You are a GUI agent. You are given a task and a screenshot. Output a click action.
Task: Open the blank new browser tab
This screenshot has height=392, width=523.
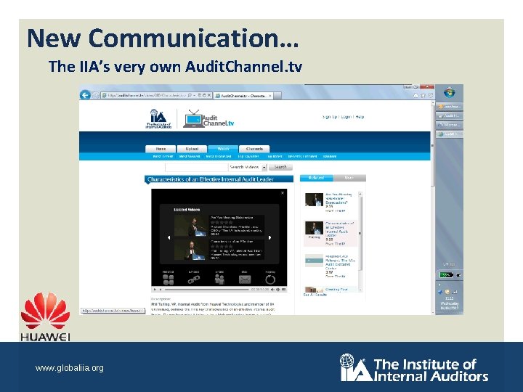277,96
